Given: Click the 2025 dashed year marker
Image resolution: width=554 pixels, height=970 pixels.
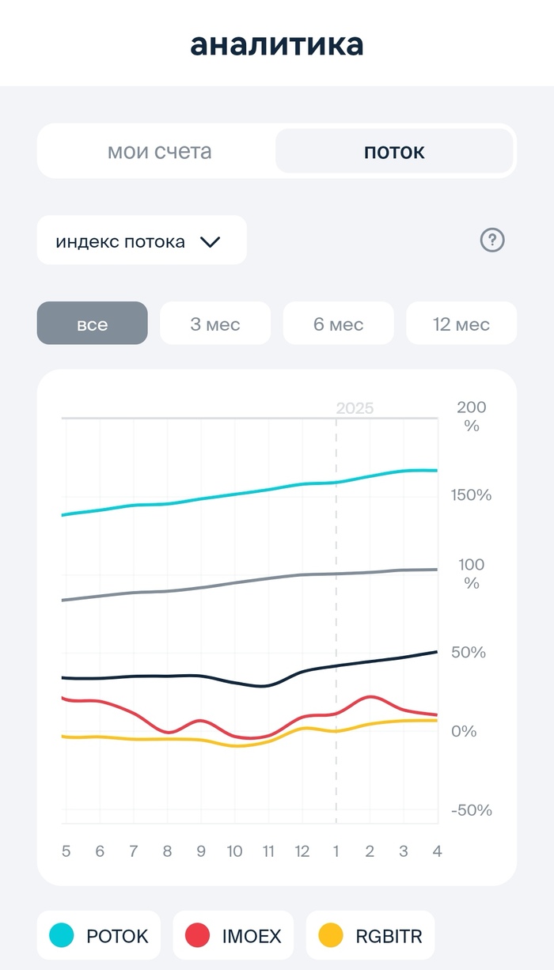Looking at the screenshot, I should coord(354,408).
